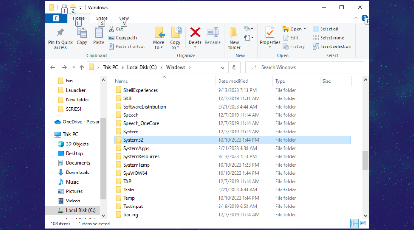Select the tracing folder

232,215
